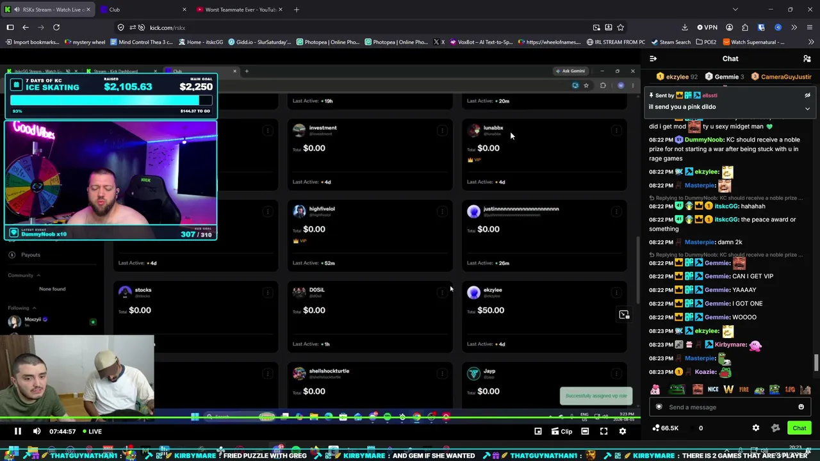The image size is (820, 461).
Task: Open the options menu on the stocks card
Action: [x=268, y=293]
